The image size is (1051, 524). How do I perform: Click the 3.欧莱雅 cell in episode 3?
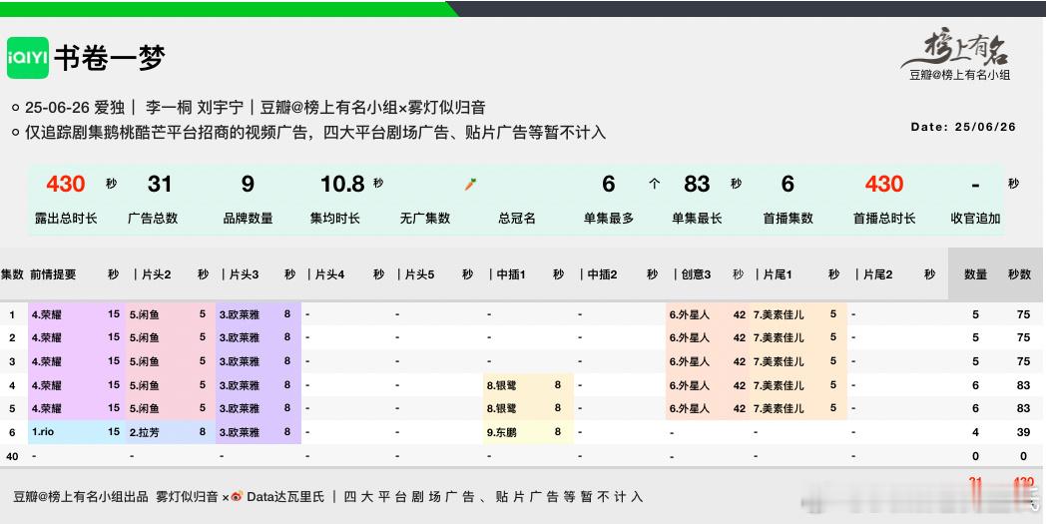[x=240, y=362]
